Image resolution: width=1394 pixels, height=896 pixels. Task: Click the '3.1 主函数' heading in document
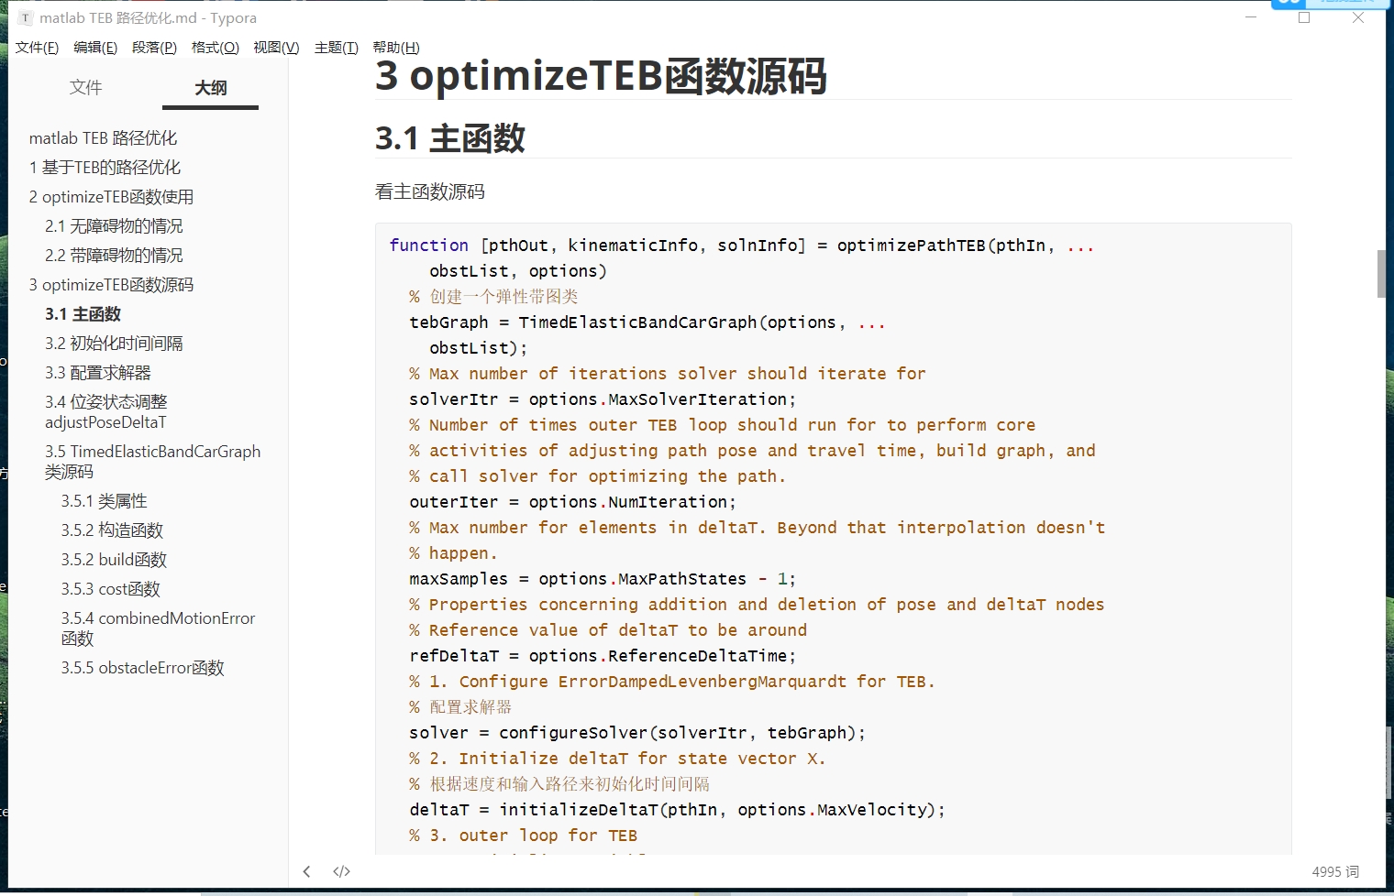pos(450,138)
